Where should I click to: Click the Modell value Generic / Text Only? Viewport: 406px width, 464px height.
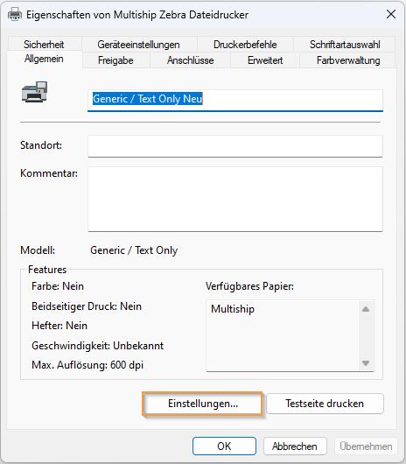(x=134, y=250)
